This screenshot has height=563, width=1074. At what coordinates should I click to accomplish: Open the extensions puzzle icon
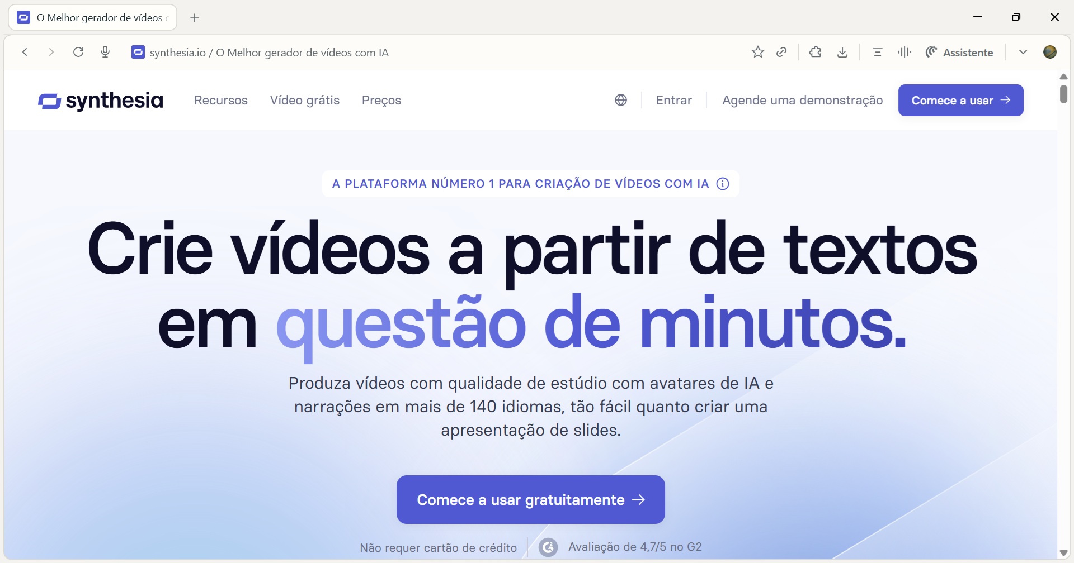click(x=816, y=52)
